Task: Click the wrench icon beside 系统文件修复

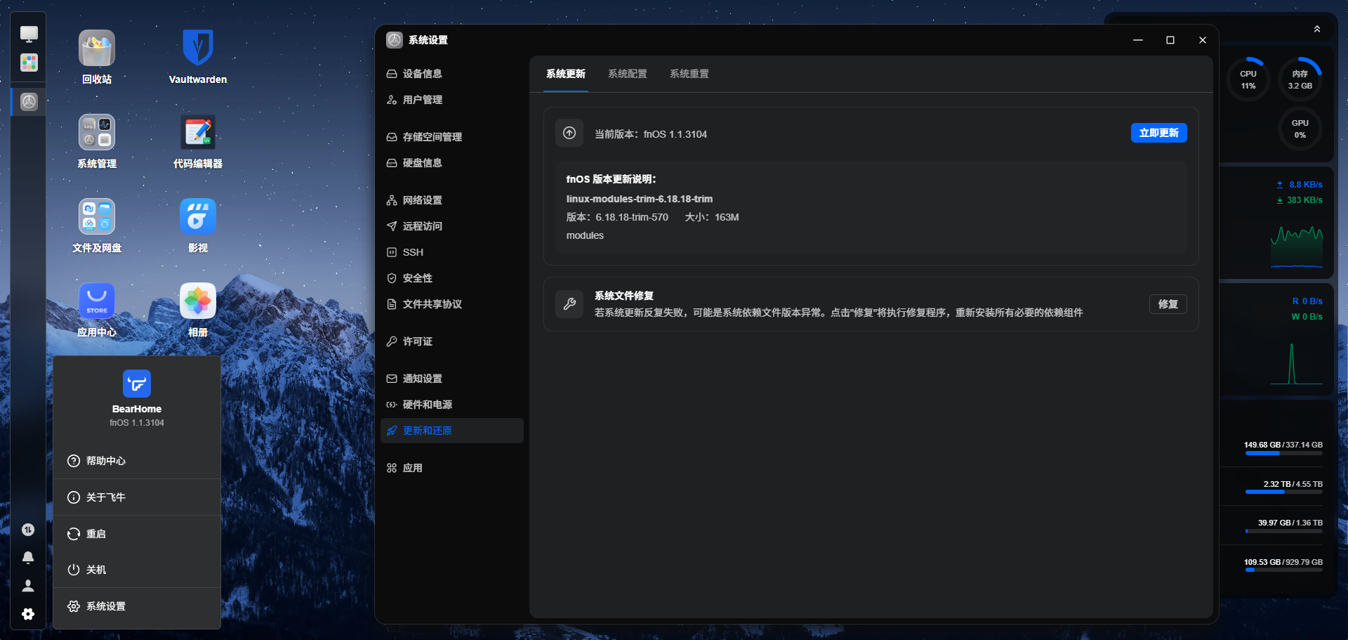Action: [569, 304]
